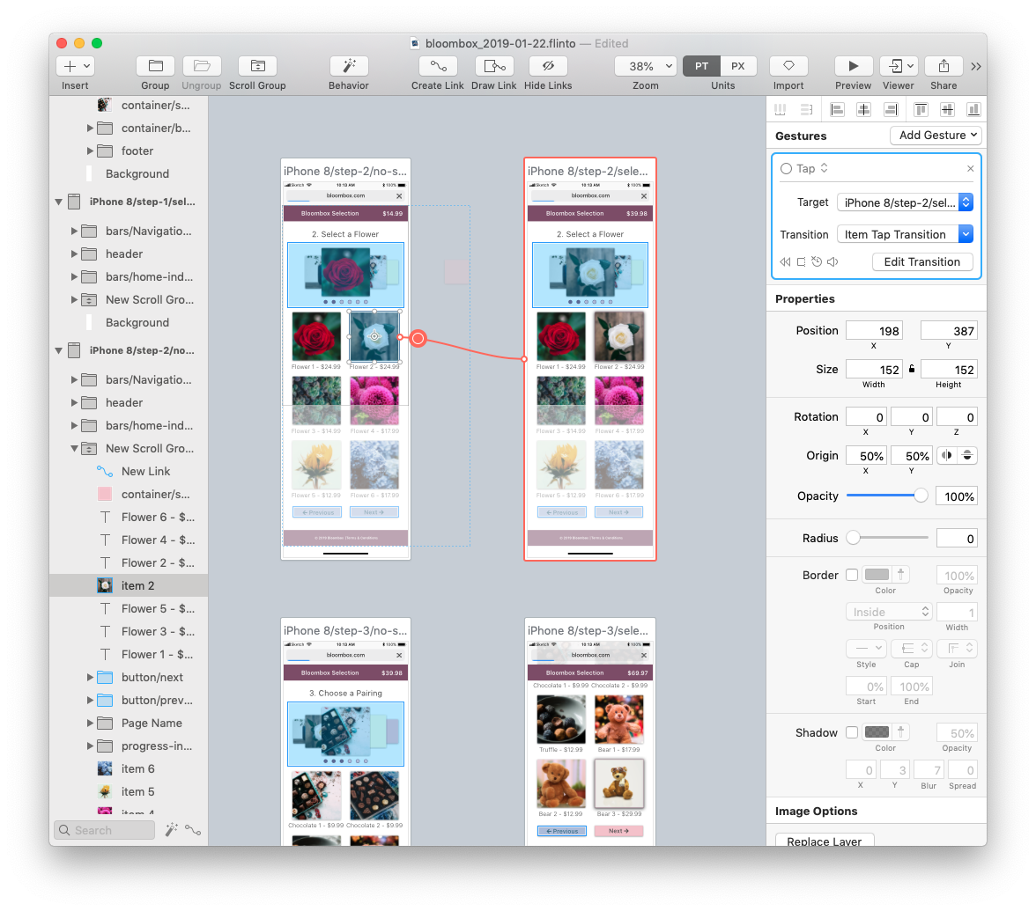Click the Edit Transition button

(922, 262)
